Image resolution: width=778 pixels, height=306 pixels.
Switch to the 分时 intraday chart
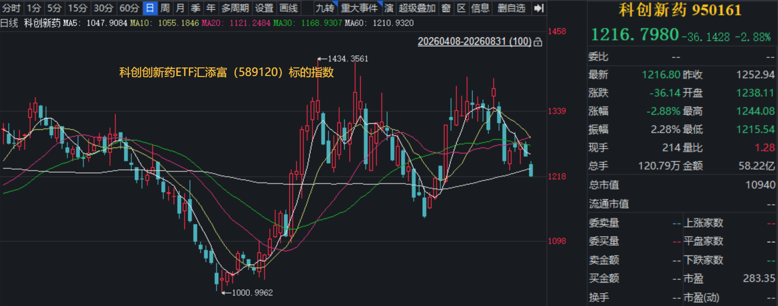(x=12, y=8)
